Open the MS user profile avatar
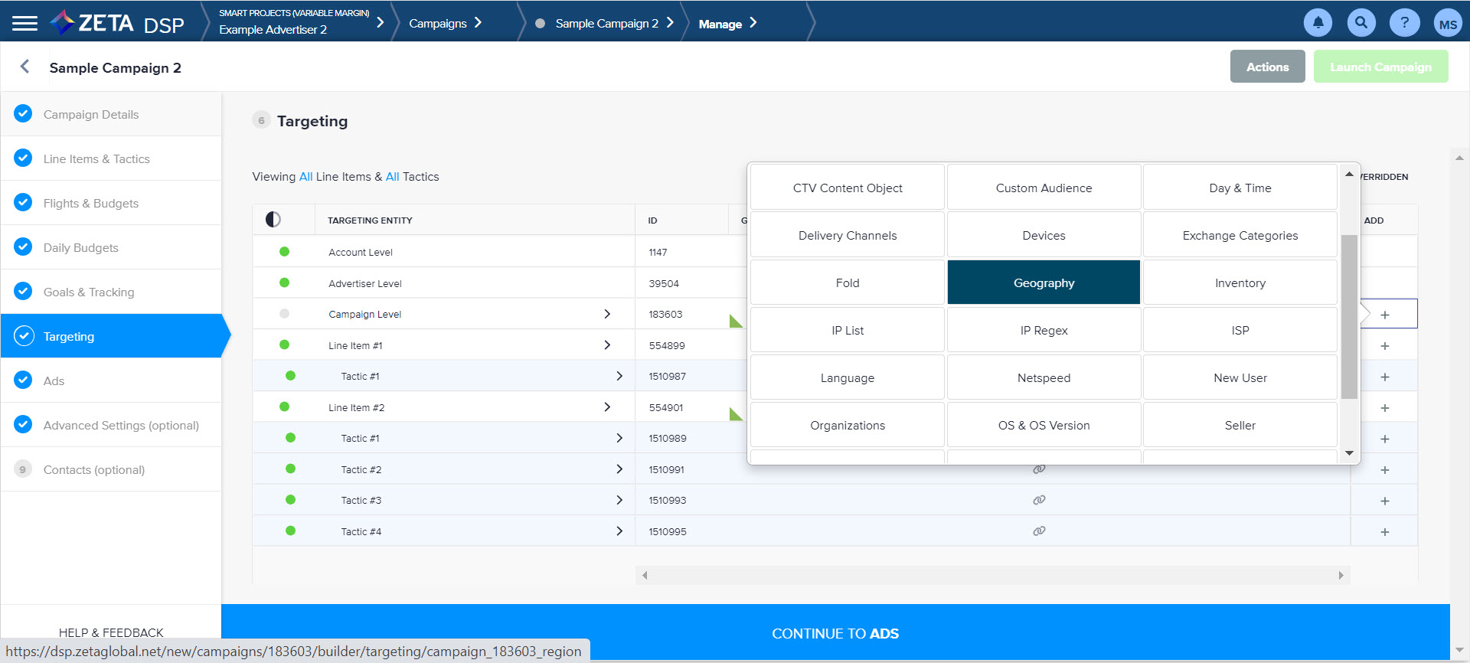Image resolution: width=1470 pixels, height=663 pixels. [1447, 24]
